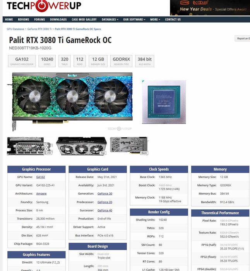Click the 384 bit bus width badge
The width and height of the screenshot is (250, 271).
(x=145, y=61)
